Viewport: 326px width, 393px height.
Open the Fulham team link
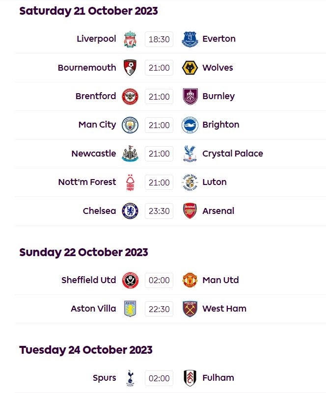[218, 378]
